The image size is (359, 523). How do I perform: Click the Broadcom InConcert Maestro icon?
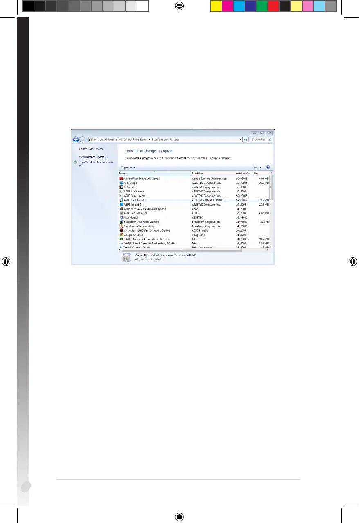[x=121, y=222]
